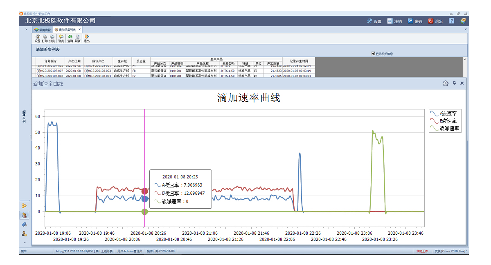Click the blue A液速率 data point marker
The width and height of the screenshot is (491, 265).
click(144, 199)
